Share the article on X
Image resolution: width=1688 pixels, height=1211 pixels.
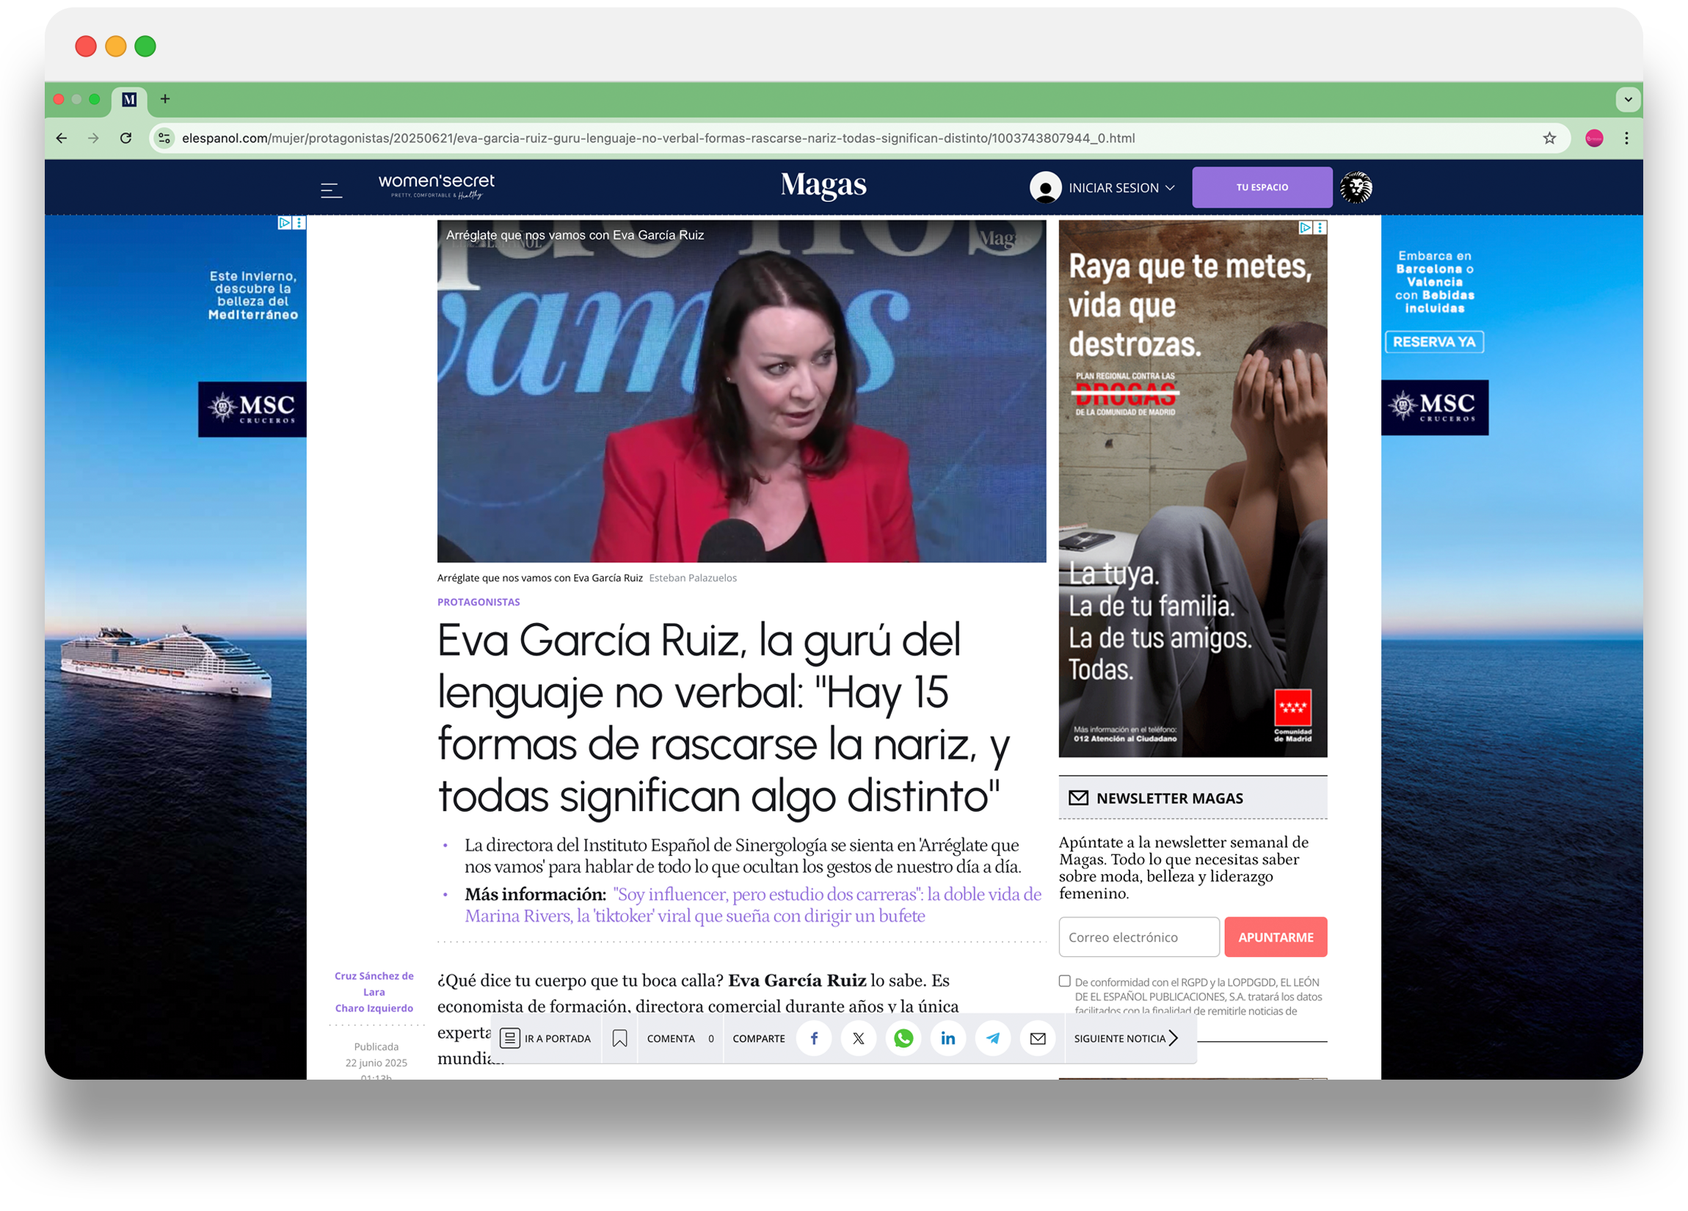pyautogui.click(x=858, y=1039)
